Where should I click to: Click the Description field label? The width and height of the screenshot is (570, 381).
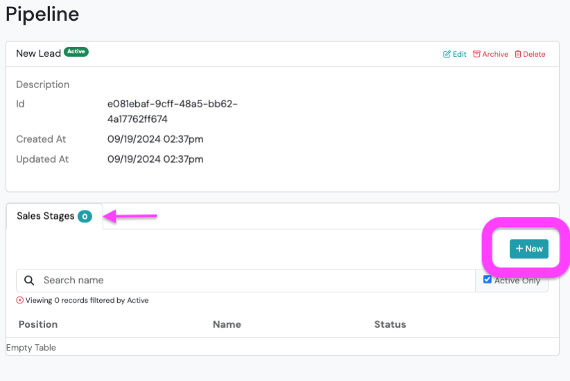(x=42, y=85)
